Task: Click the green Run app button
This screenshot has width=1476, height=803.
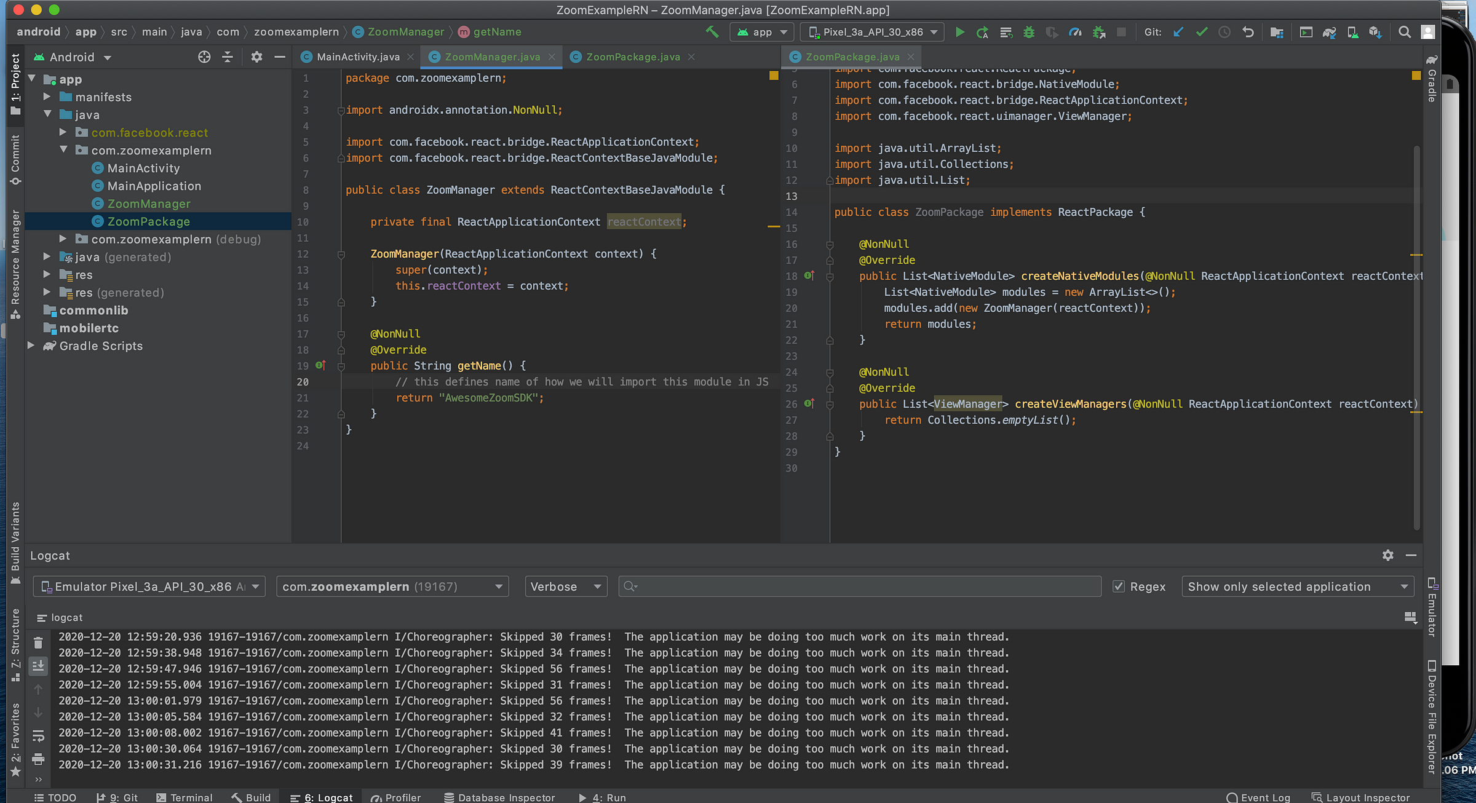Action: [959, 32]
